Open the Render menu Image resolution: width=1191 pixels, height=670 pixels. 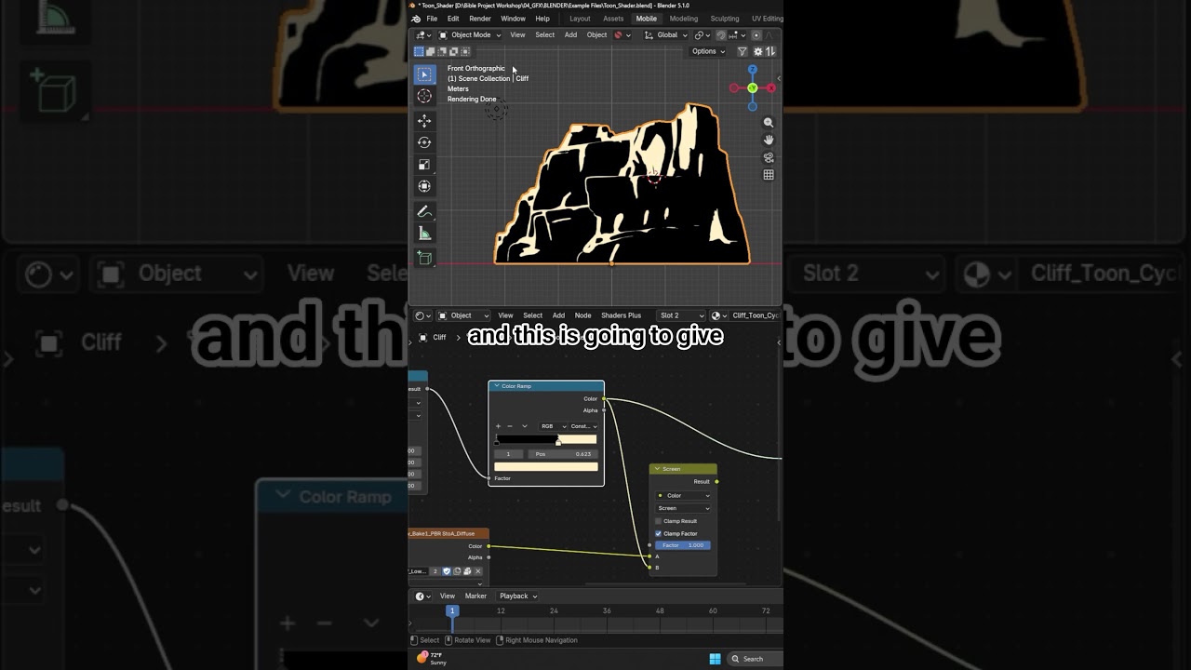480,19
